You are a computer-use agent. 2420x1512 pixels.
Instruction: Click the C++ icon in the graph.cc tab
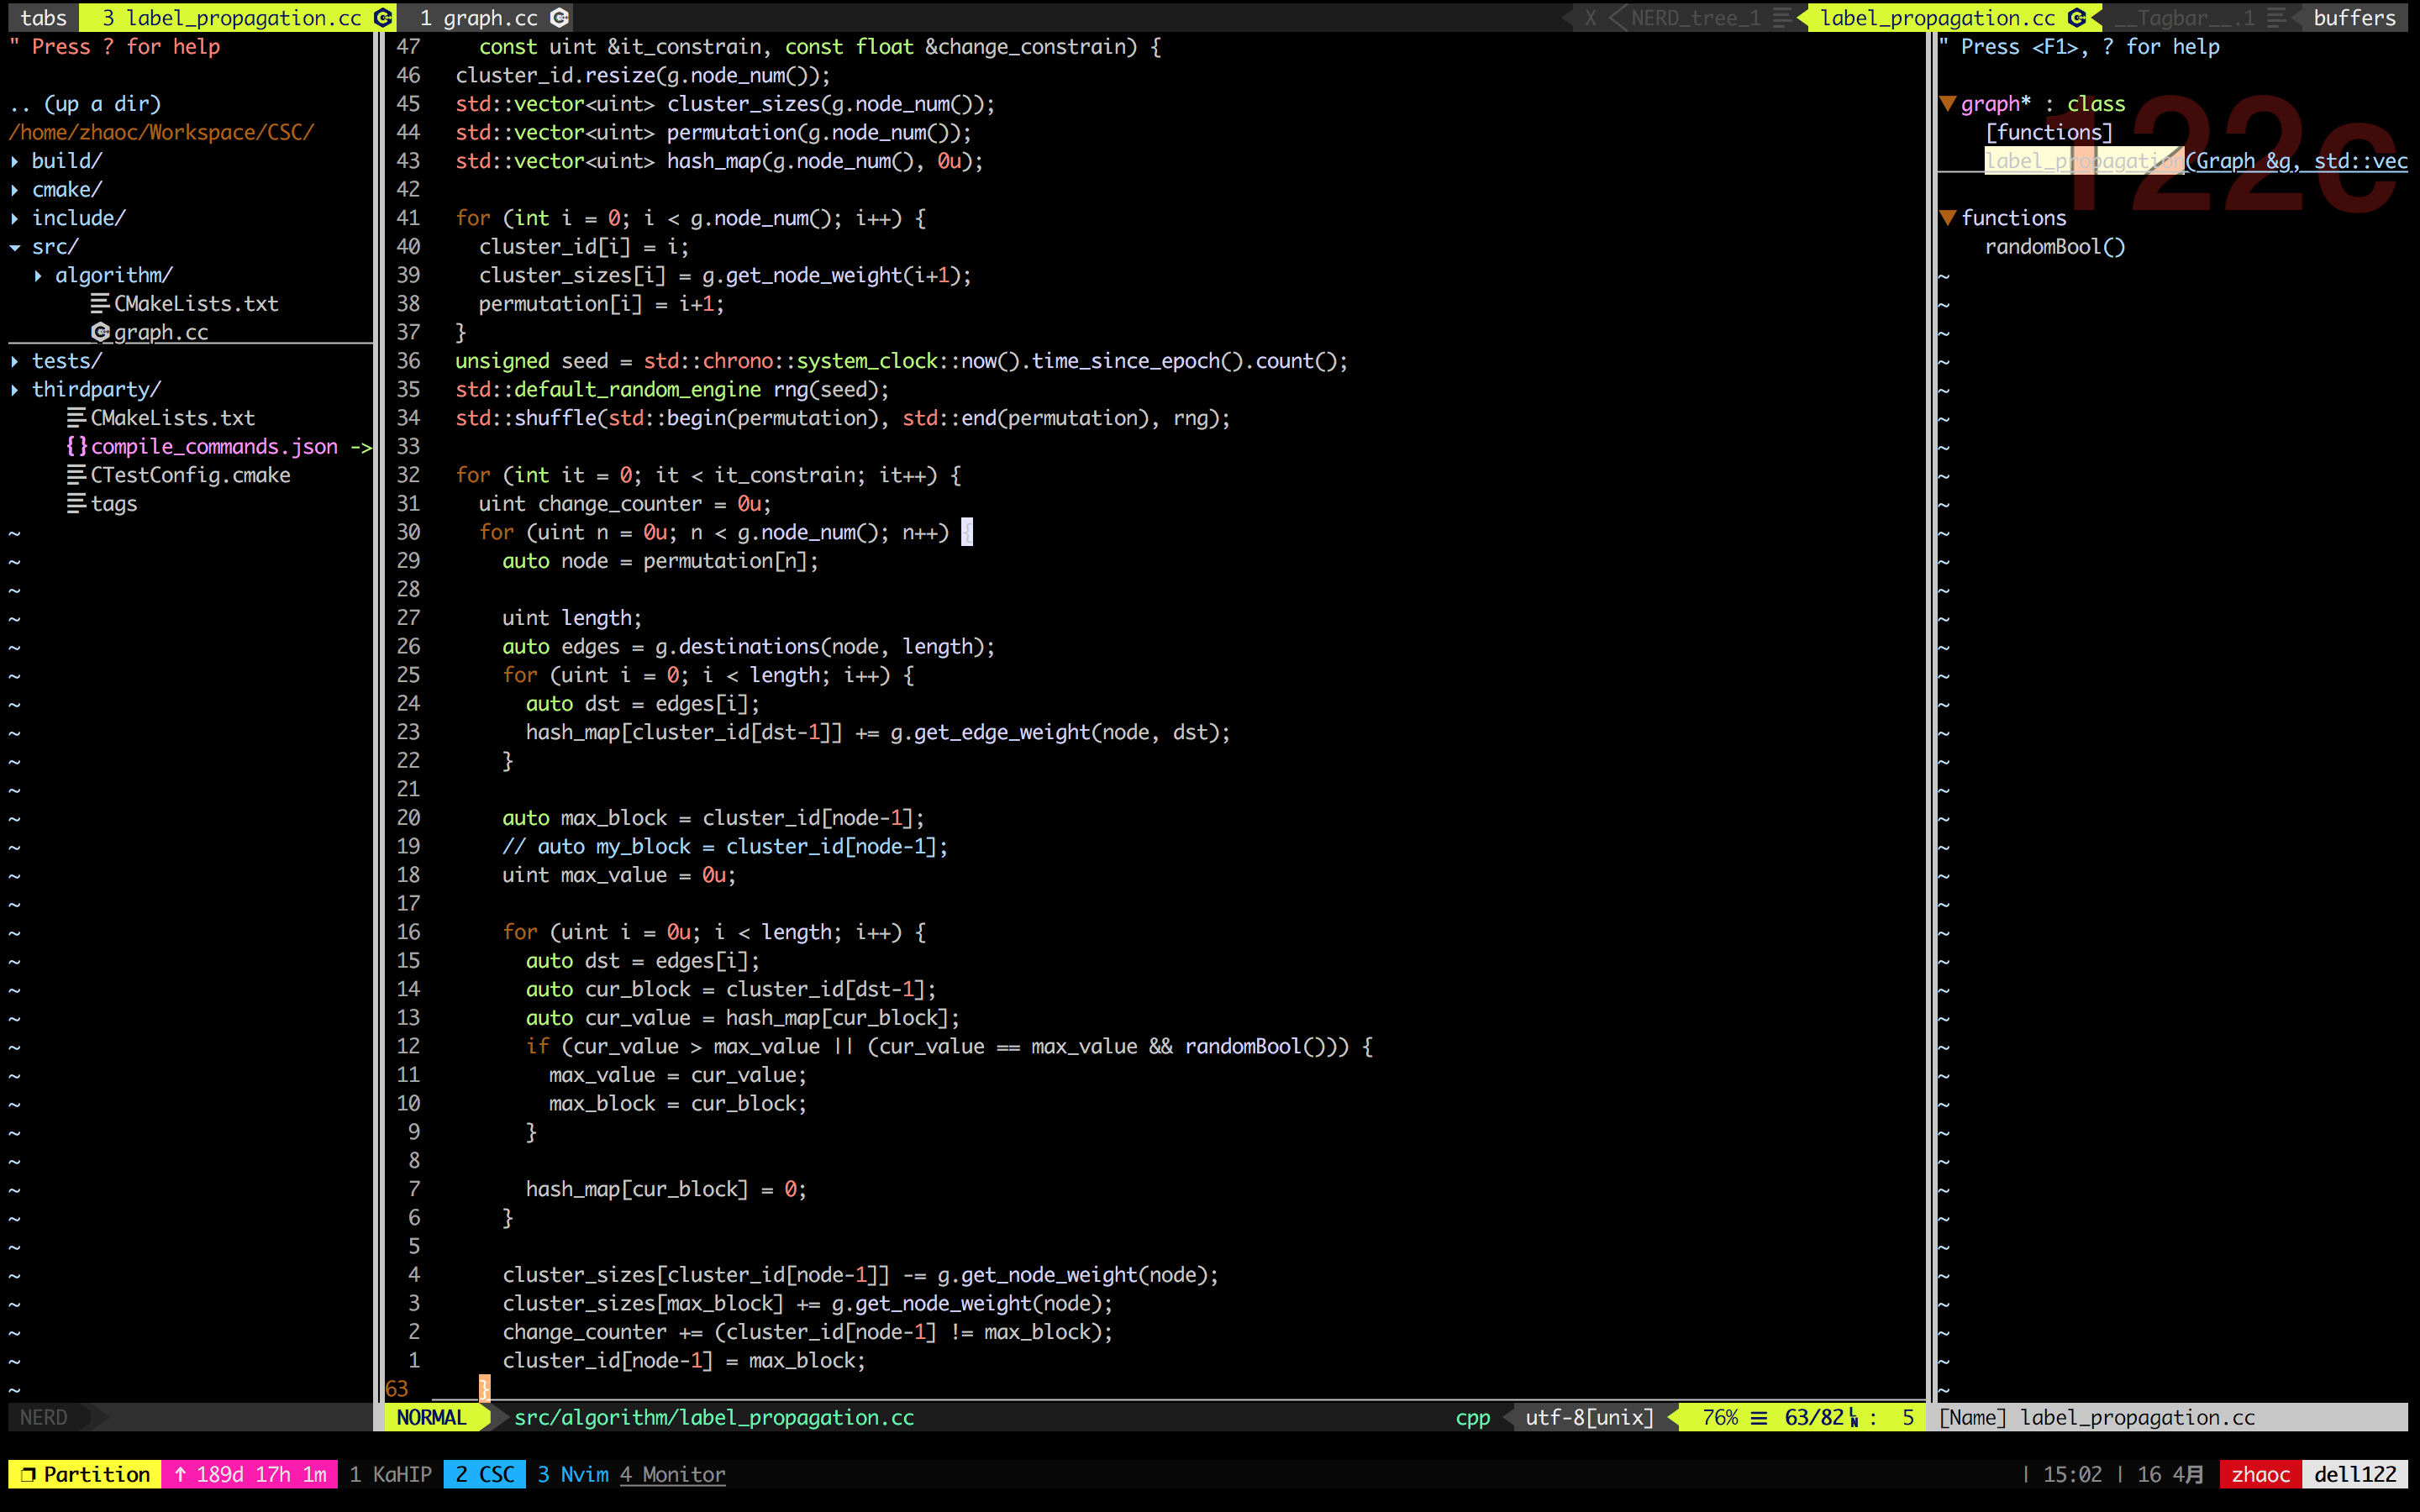(560, 17)
